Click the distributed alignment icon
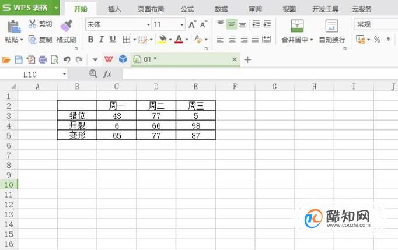Viewport: 398px width, 250px height. coord(266,39)
